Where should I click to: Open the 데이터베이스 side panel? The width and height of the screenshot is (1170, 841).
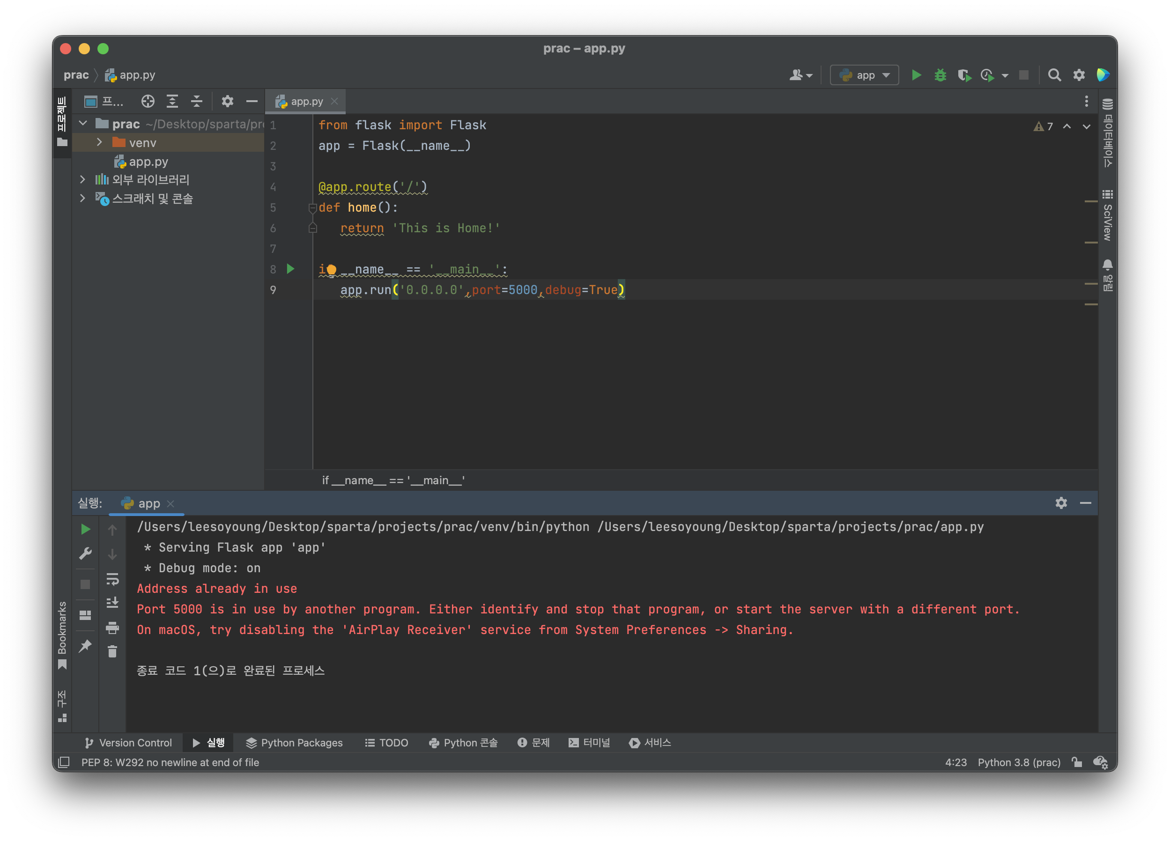pos(1107,133)
